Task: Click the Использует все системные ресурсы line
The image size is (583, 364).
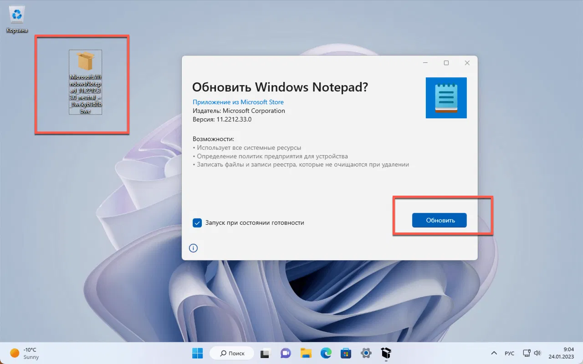Action: click(x=247, y=147)
